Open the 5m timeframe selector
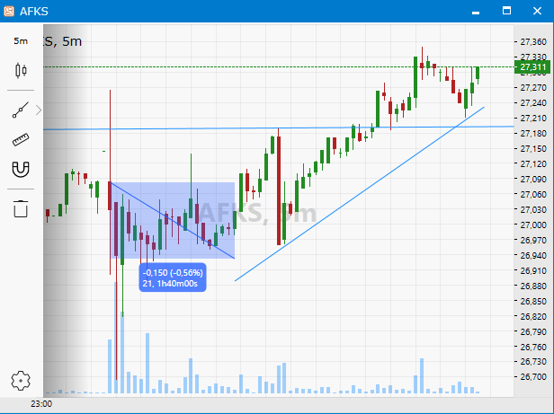The width and height of the screenshot is (554, 414). point(21,41)
